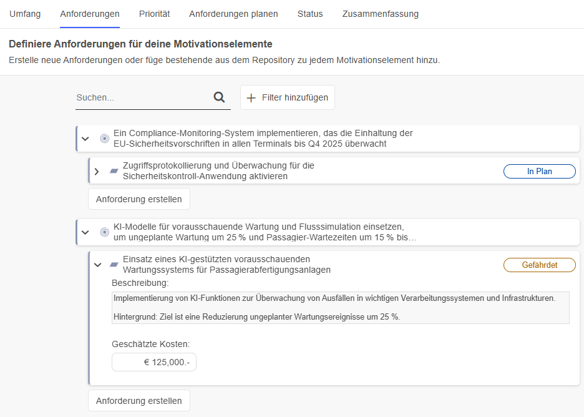Click the search magnifier icon

click(x=219, y=97)
